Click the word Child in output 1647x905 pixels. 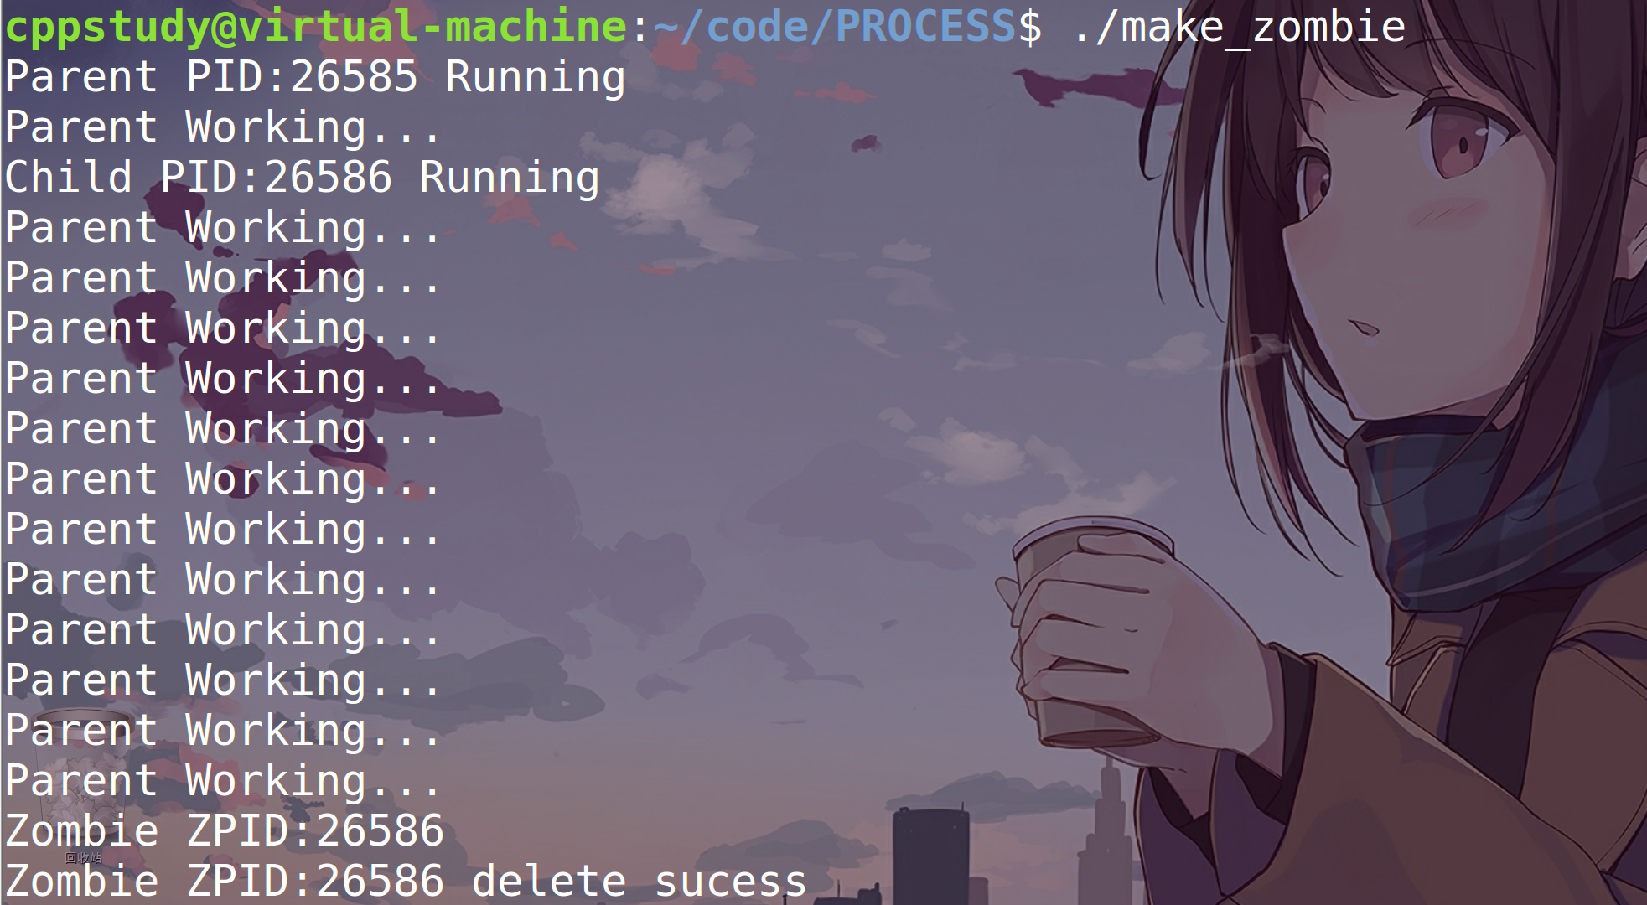click(69, 178)
